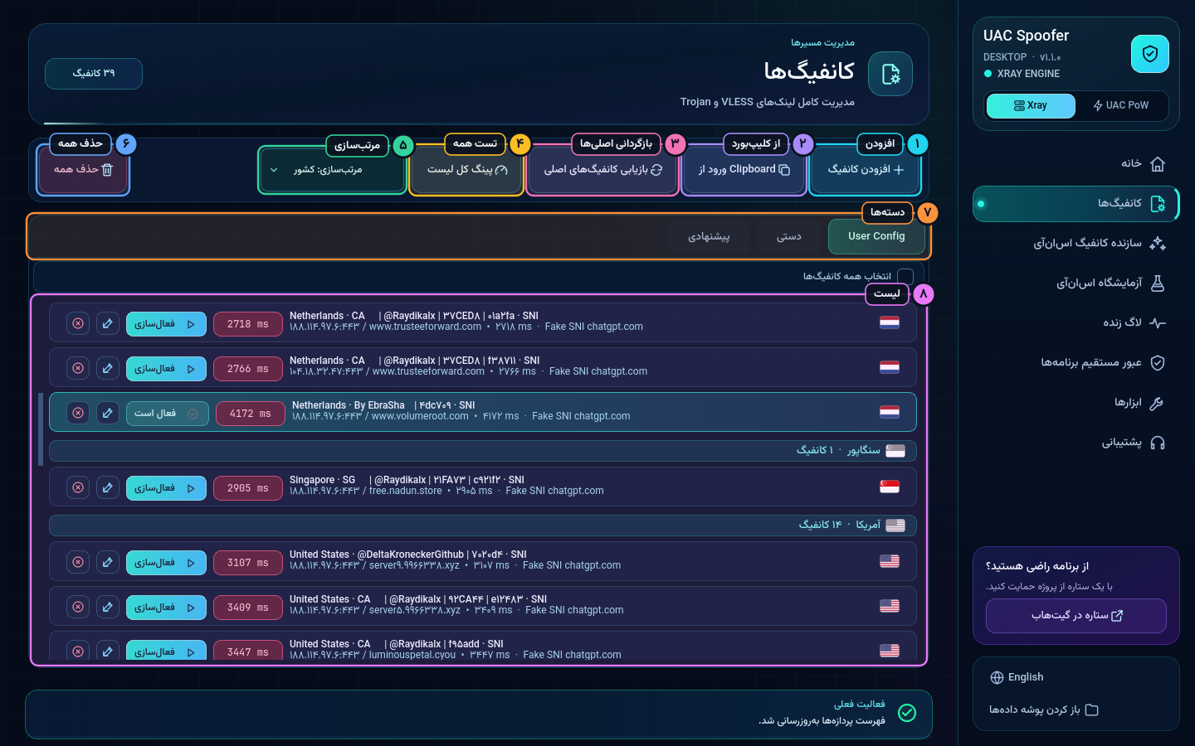Open the sort by country dropdown
The width and height of the screenshot is (1195, 746).
[x=332, y=170]
